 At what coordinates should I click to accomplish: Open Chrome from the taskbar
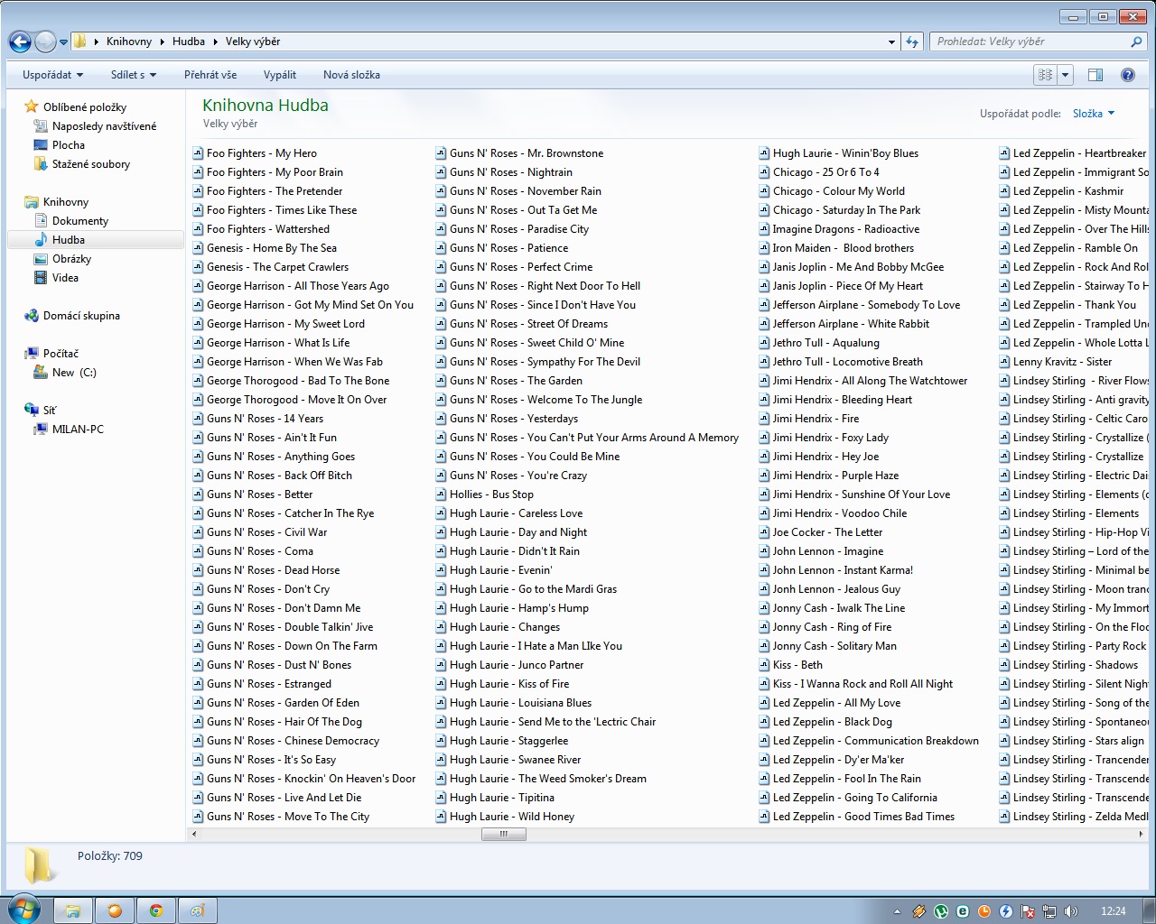tap(156, 910)
